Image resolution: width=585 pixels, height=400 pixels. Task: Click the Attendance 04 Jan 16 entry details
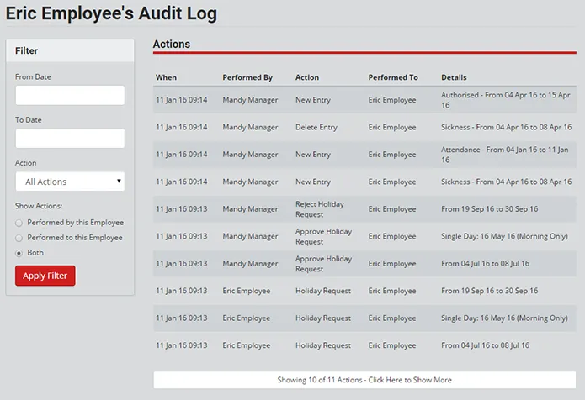tap(505, 155)
